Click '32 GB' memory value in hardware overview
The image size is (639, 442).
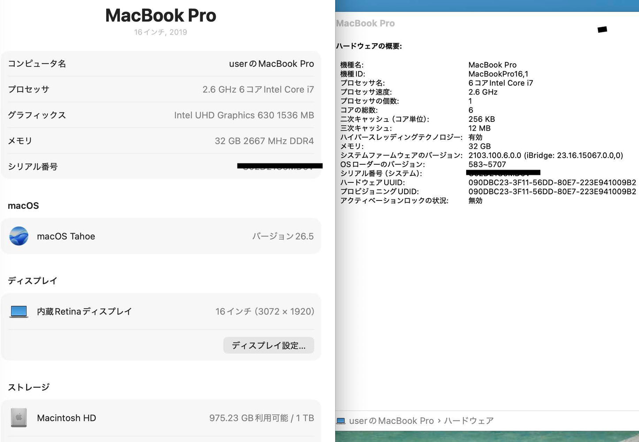point(479,146)
